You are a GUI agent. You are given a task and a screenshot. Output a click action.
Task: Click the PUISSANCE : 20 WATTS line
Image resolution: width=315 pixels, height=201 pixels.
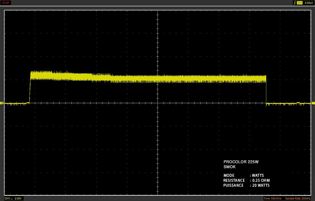pos(246,185)
